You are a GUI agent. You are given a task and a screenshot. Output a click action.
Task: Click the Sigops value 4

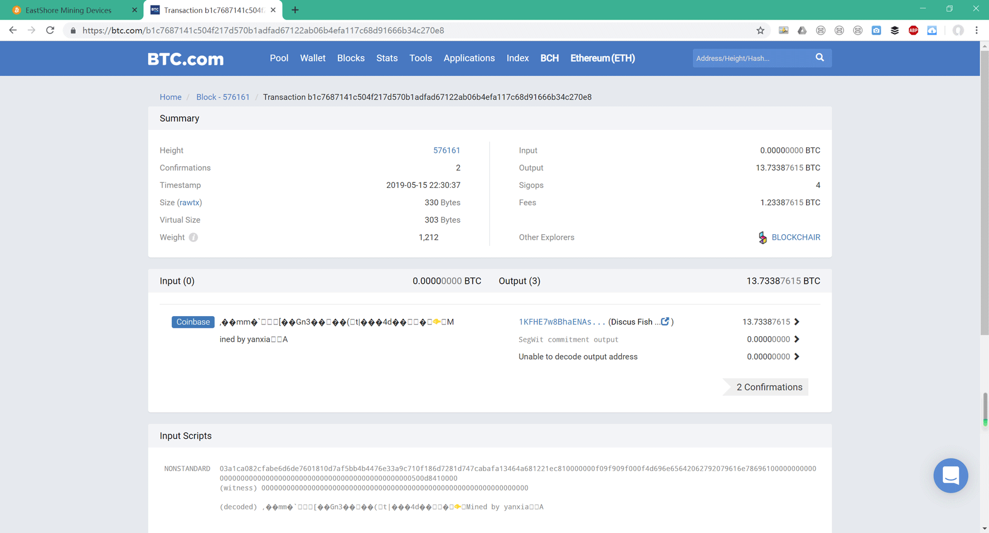tap(818, 185)
